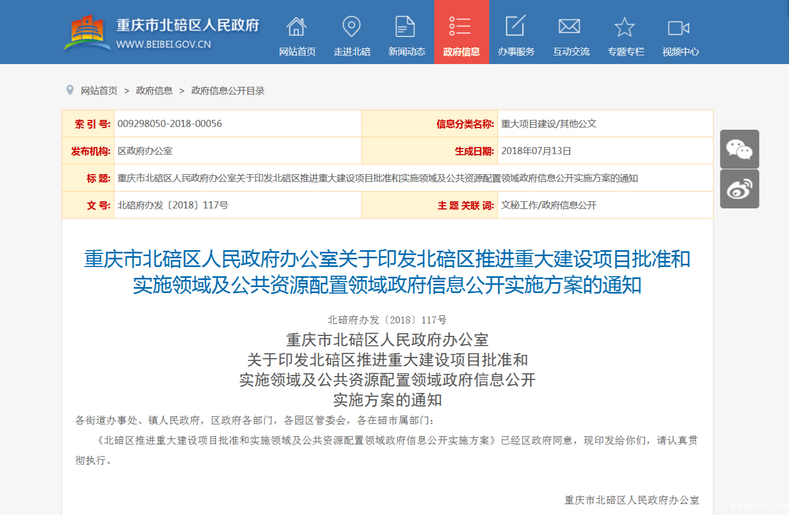Viewport: 789px width, 515px height.
Task: Open 政府信息公开目录 breadcrumb link
Action: (228, 91)
